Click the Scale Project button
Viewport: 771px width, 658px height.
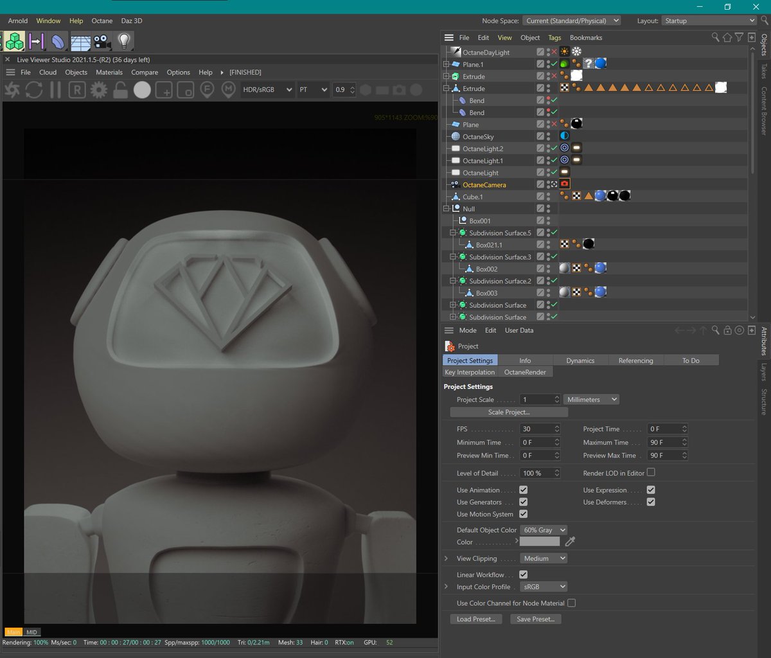(509, 412)
